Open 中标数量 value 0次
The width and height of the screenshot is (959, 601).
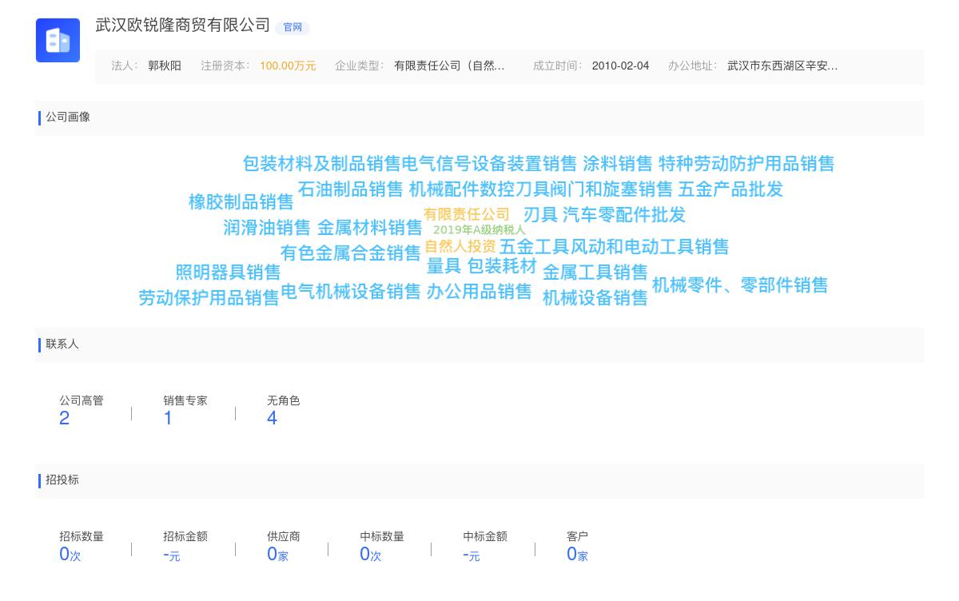pos(370,554)
